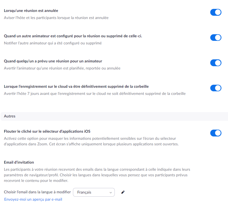
Task: Click the 'Avertir l'hôte 7 jours avant' description
Action: coord(95,94)
